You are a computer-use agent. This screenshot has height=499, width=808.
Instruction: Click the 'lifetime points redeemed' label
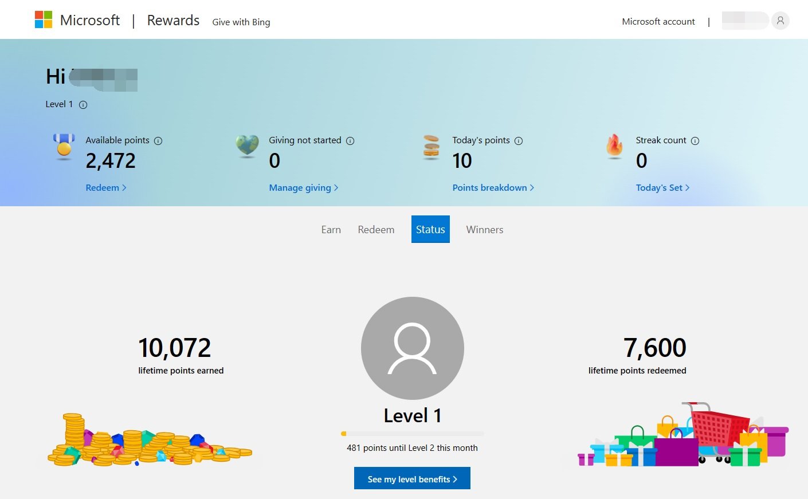pyautogui.click(x=637, y=371)
